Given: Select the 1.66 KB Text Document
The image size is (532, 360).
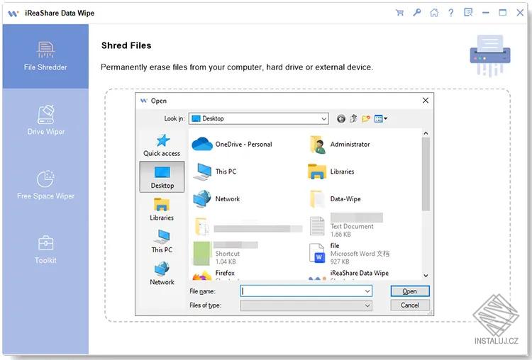Looking at the screenshot, I should tap(346, 226).
